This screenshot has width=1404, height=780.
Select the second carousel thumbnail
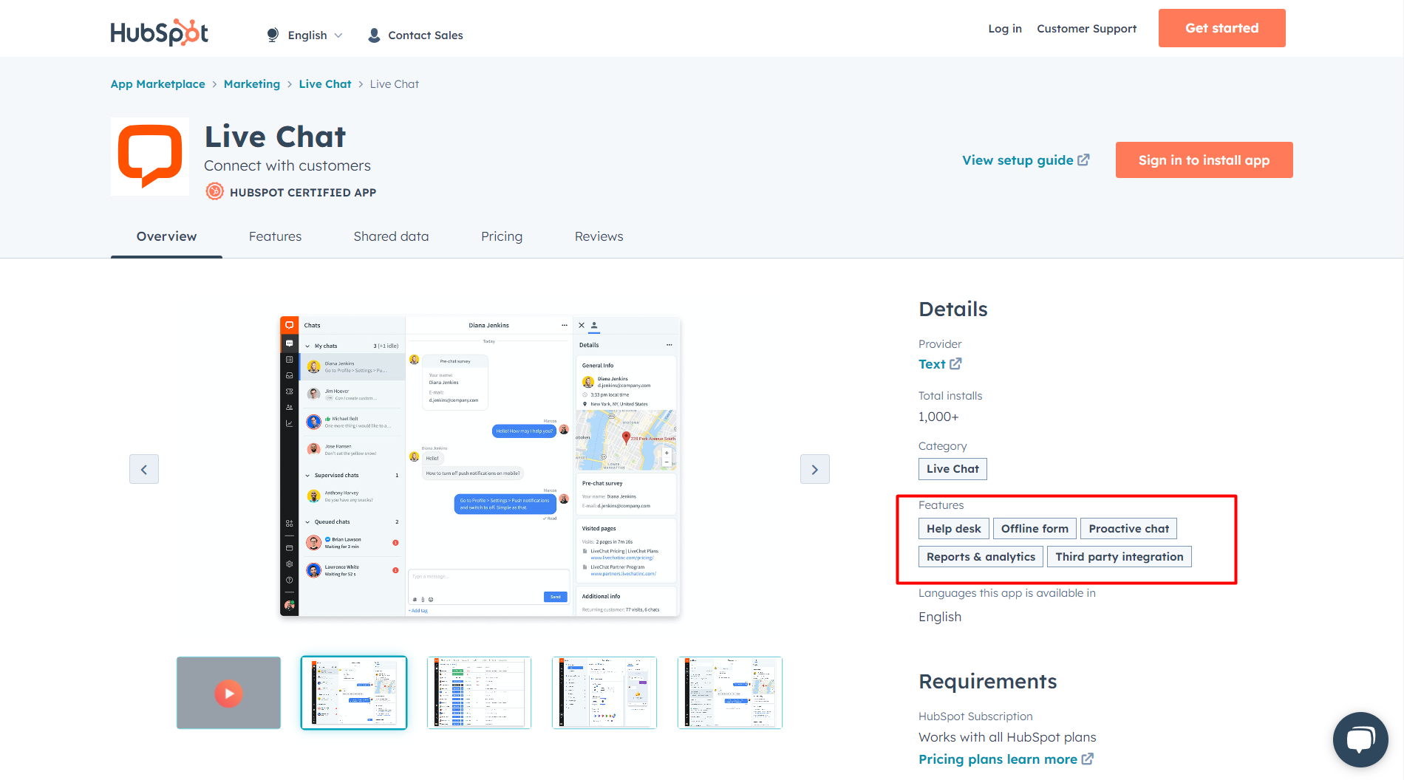pos(354,693)
